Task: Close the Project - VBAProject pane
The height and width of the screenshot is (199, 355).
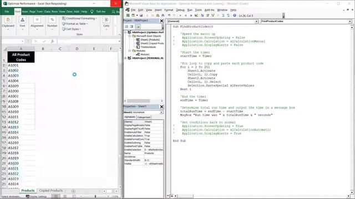Action: (x=161, y=21)
